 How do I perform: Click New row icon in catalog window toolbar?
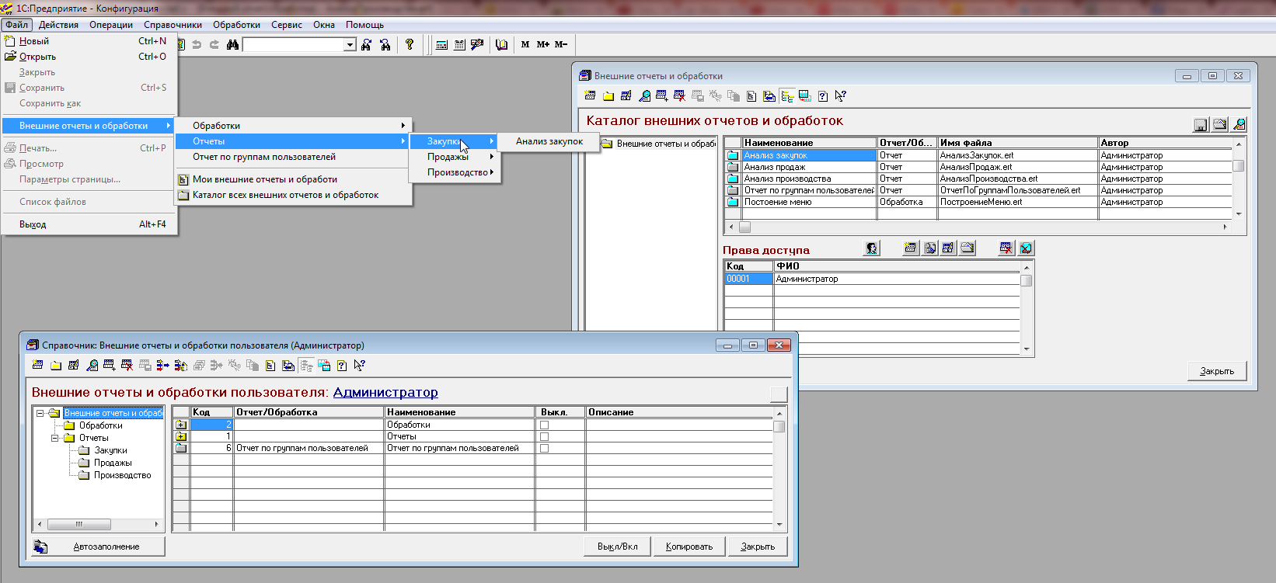590,95
